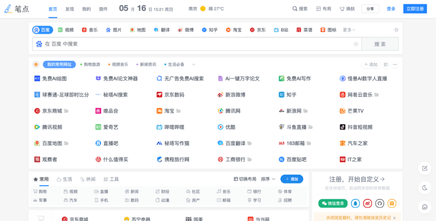Image resolution: width=436 pixels, height=221 pixels.
Task: Open the feedback chat floating icon
Action: click(x=425, y=207)
